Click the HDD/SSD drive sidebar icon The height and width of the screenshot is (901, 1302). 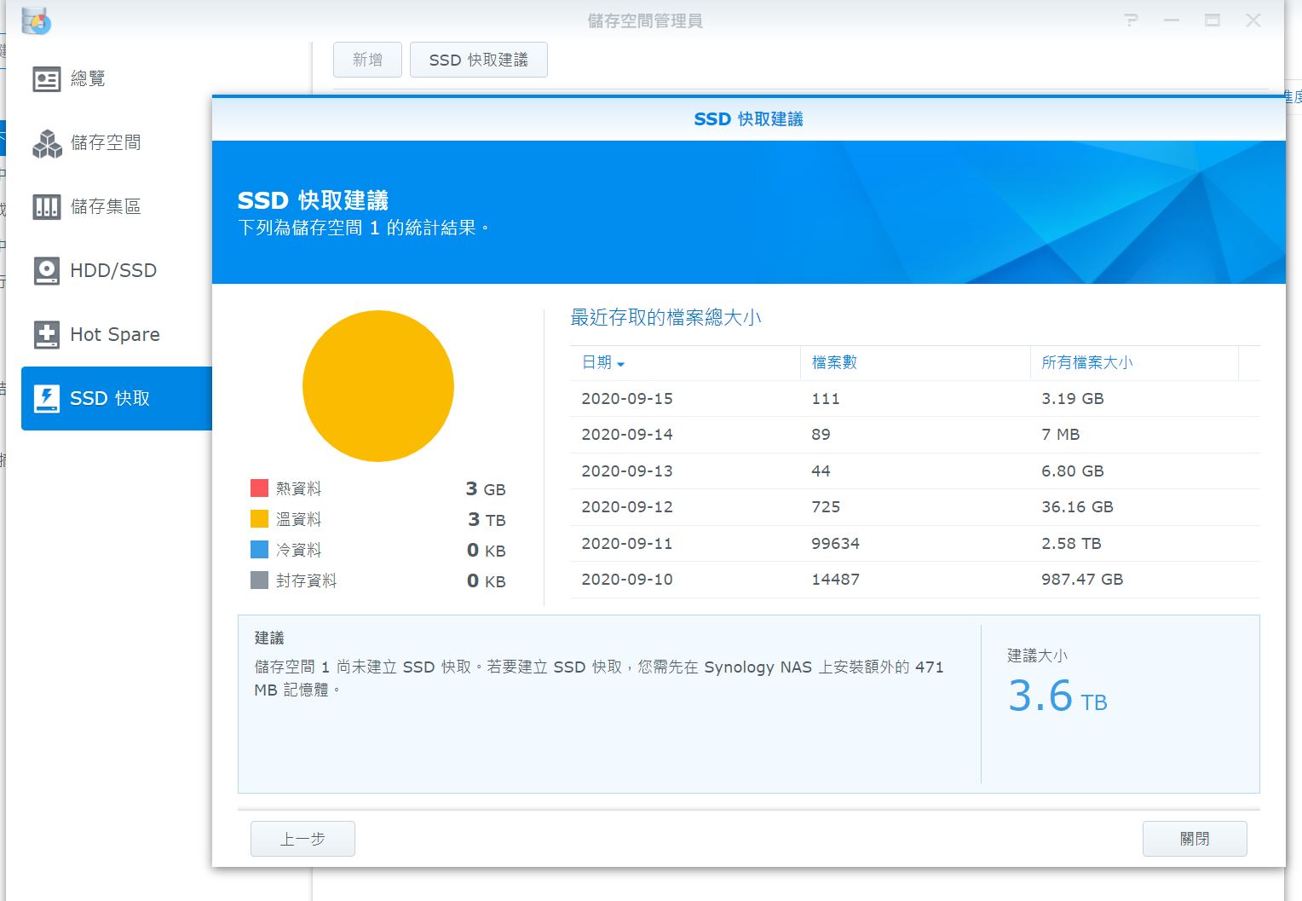coord(47,271)
